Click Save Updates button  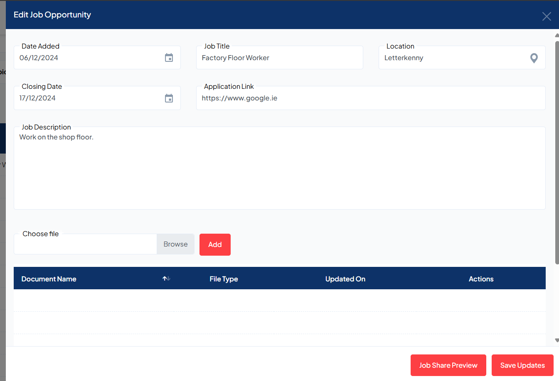522,365
